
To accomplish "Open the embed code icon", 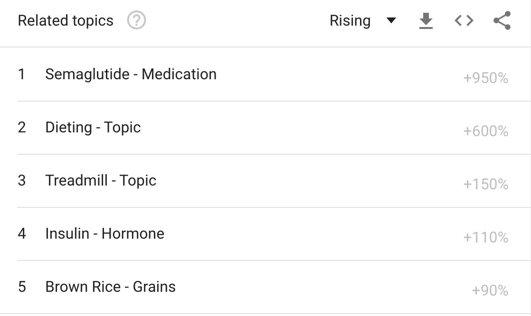I will 464,20.
